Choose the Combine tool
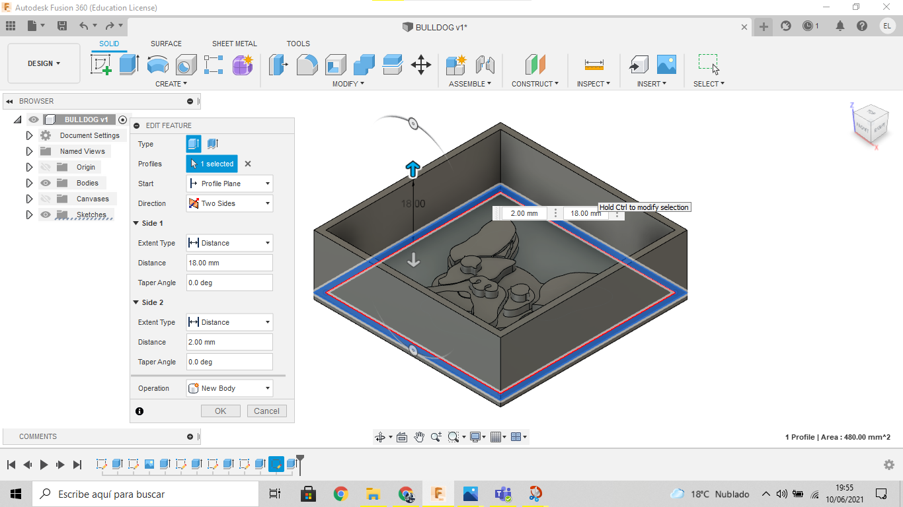Screen dimensions: 903x507 [x=364, y=64]
